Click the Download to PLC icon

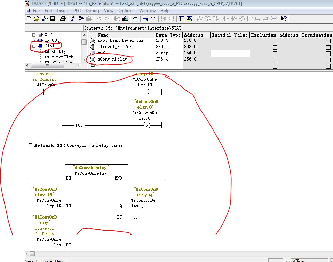(125, 19)
